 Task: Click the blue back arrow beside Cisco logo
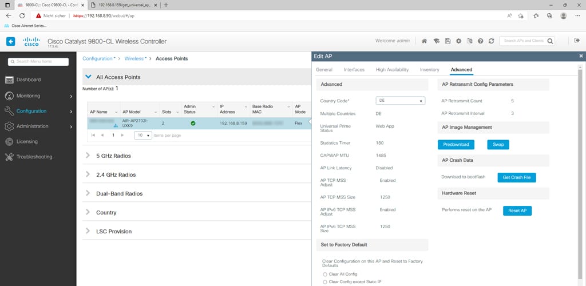pyautogui.click(x=11, y=41)
